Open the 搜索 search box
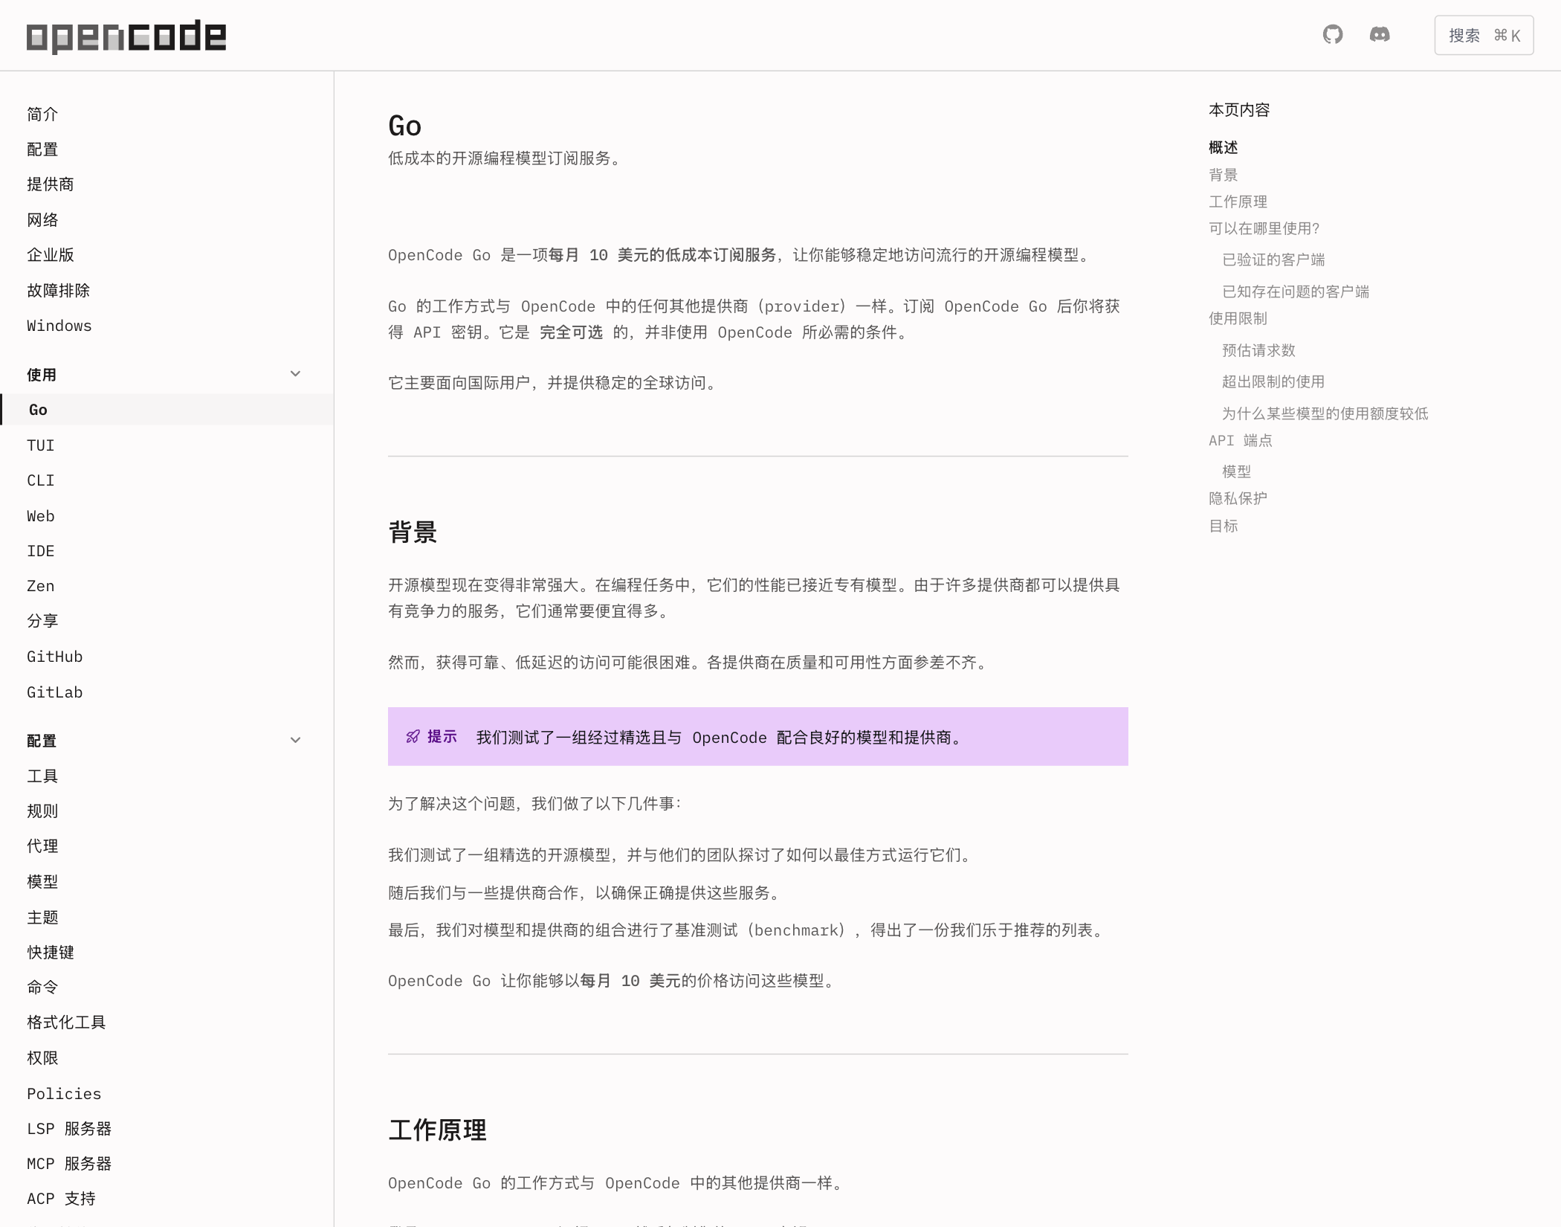 [1484, 35]
